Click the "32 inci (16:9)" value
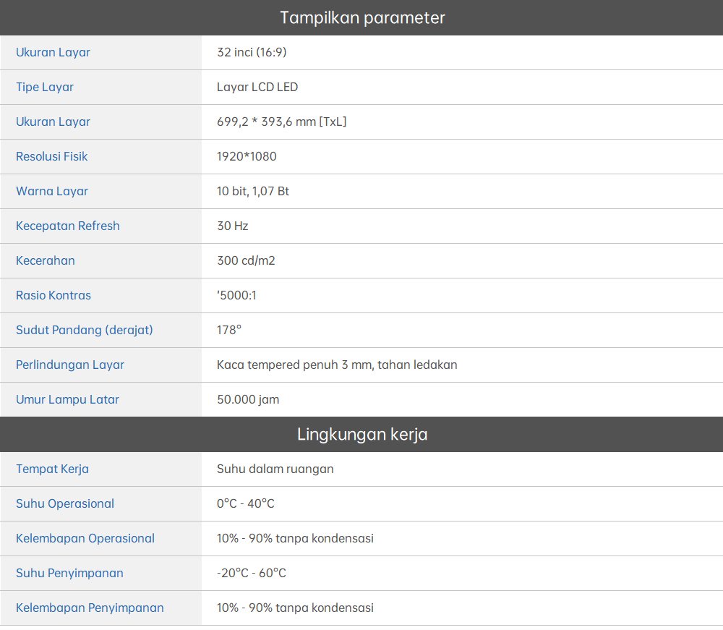Viewport: 723px width, 630px height. tap(252, 52)
